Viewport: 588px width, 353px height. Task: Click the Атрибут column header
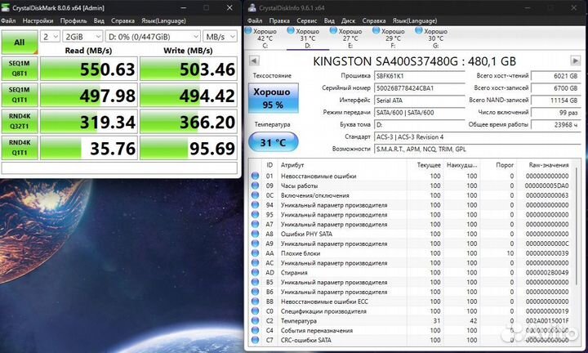click(x=292, y=165)
